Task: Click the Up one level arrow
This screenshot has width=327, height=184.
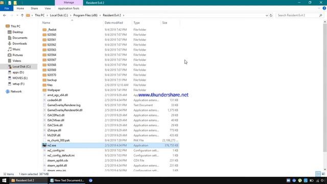Action: point(22,15)
